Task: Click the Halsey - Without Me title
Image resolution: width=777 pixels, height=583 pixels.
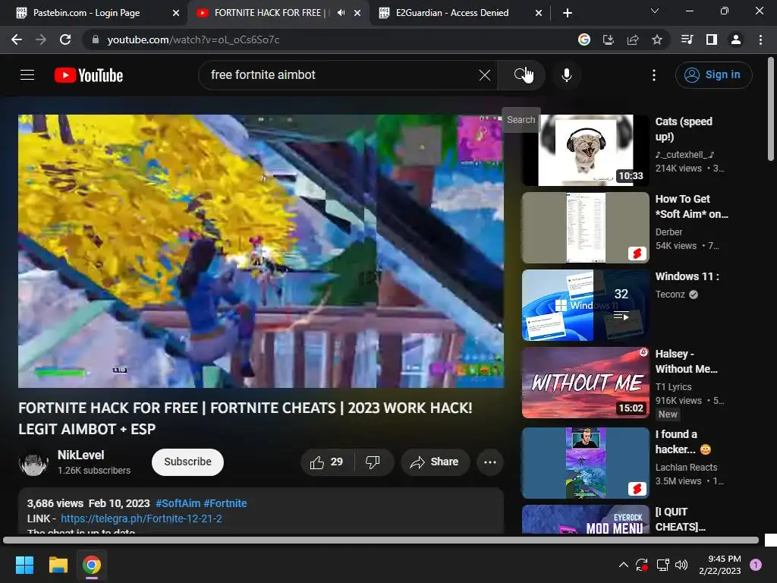Action: coord(686,361)
